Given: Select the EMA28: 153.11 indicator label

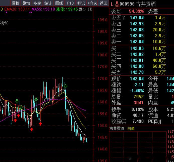Looking at the screenshot, I should 17,9.
